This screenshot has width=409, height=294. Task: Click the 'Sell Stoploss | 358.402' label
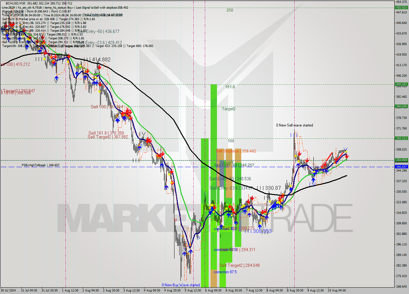coord(236,151)
